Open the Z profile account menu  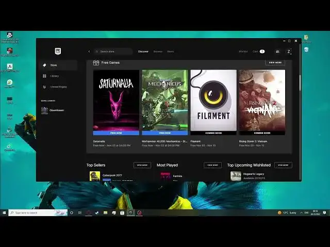coord(289,51)
